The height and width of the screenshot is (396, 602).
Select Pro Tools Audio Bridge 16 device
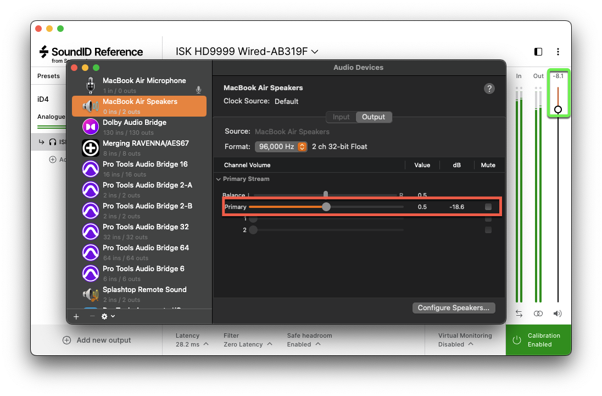[x=139, y=169]
